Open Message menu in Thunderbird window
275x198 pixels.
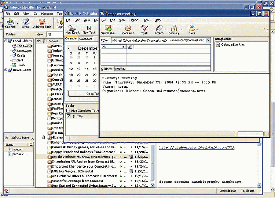tap(47, 14)
